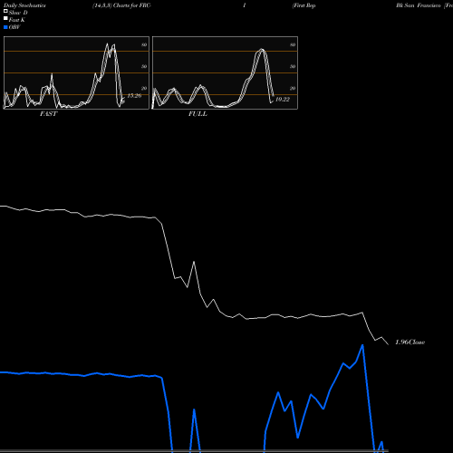
Task: Click the blue OBV legend swatch
Action: (x=5, y=27)
